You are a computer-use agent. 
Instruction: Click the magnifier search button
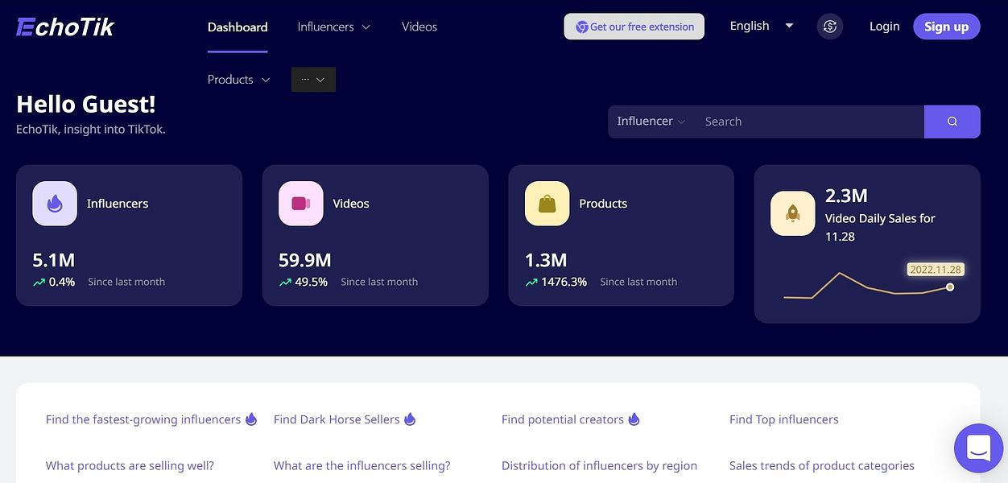[x=952, y=122]
